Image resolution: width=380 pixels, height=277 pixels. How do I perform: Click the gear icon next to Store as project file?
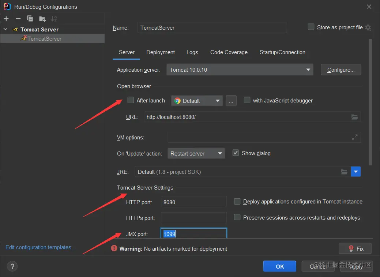coord(368,28)
